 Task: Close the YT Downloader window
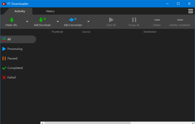(189, 4)
